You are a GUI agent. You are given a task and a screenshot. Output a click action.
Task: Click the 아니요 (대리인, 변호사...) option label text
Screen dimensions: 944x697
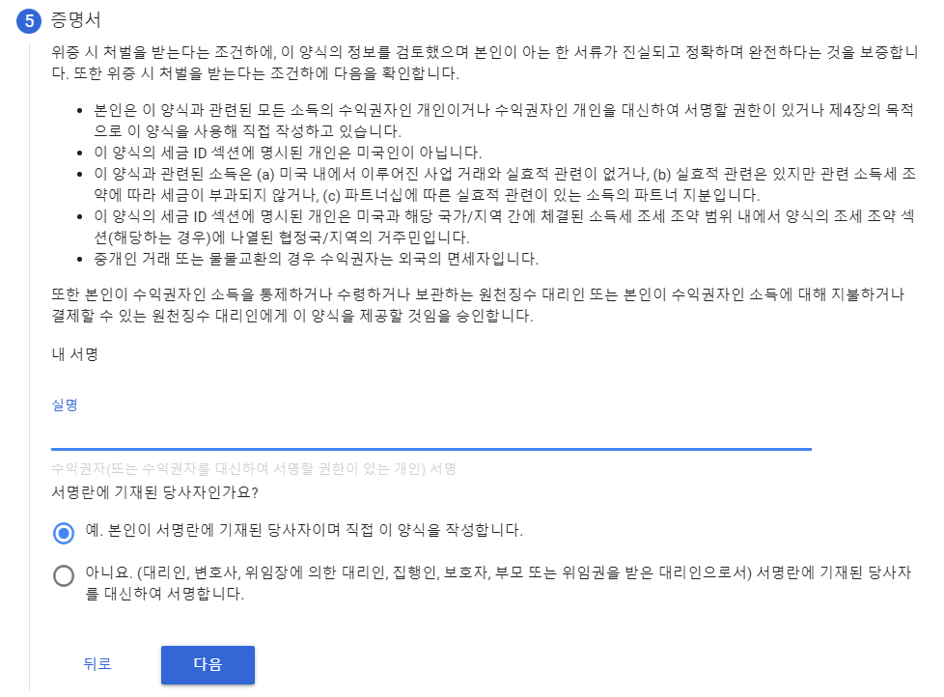click(498, 583)
